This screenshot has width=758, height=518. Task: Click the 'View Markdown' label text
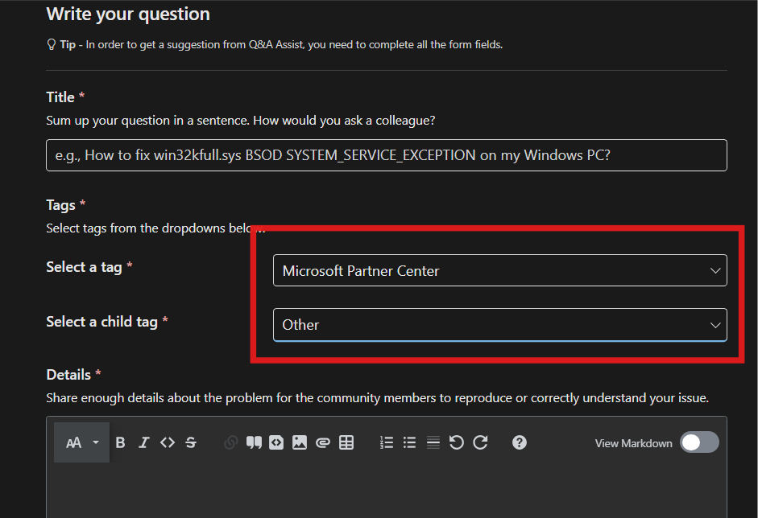tap(633, 443)
